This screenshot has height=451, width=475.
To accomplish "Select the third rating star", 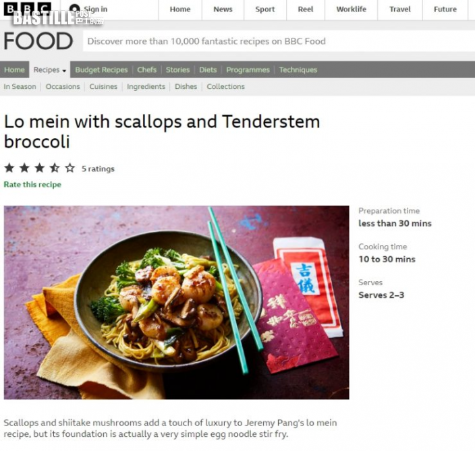I will click(40, 168).
